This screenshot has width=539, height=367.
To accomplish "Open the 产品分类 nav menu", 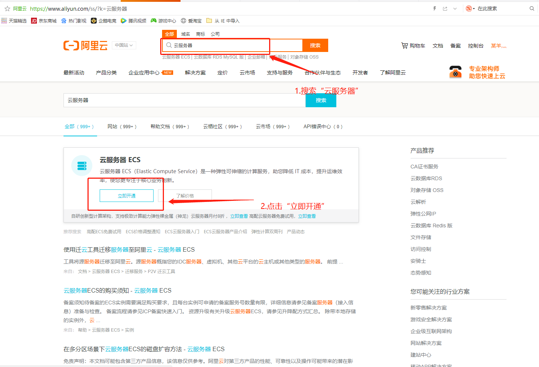I will (106, 73).
